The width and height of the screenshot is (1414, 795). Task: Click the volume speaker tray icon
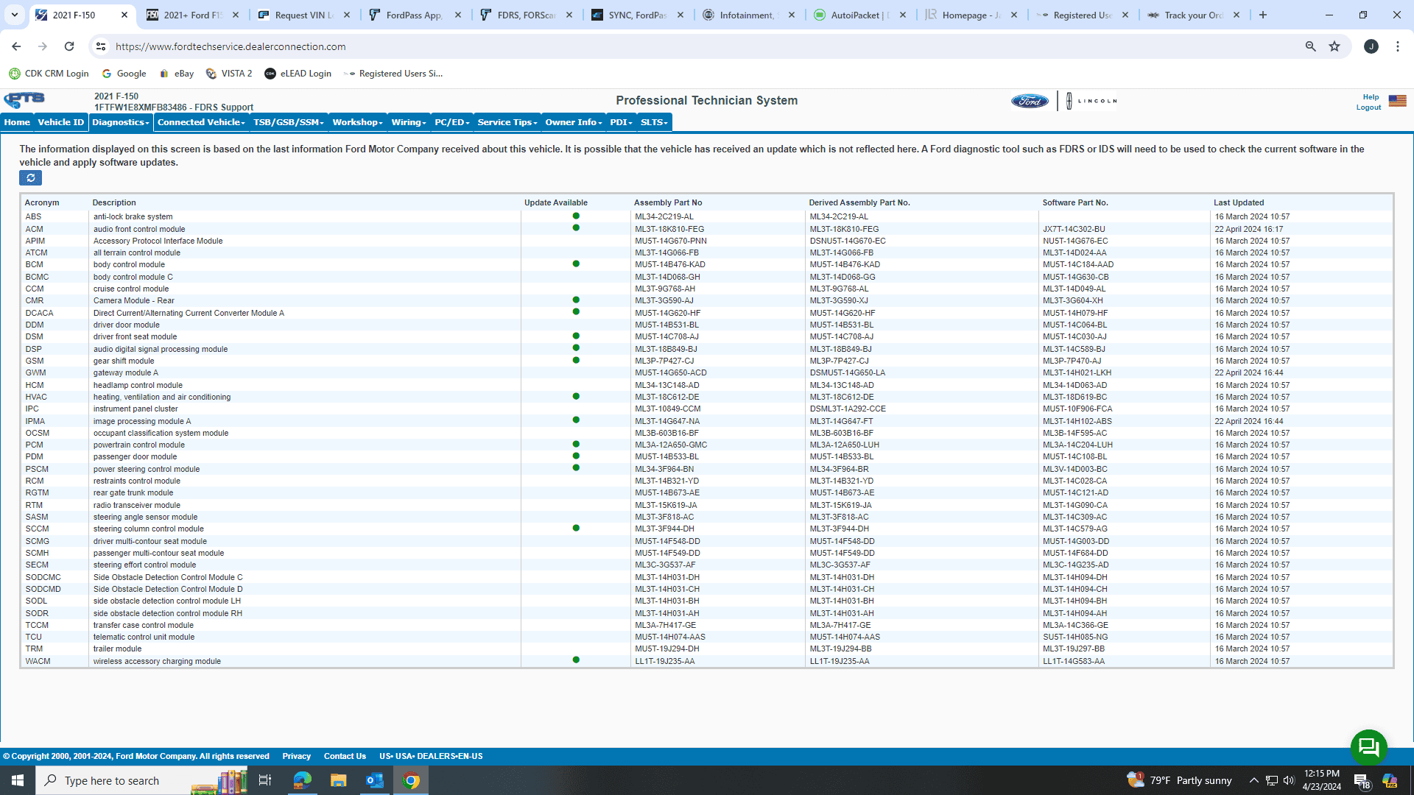coord(1288,780)
